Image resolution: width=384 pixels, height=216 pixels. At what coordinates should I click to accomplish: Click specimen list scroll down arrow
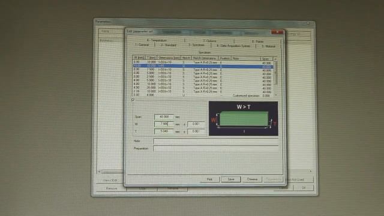click(275, 95)
